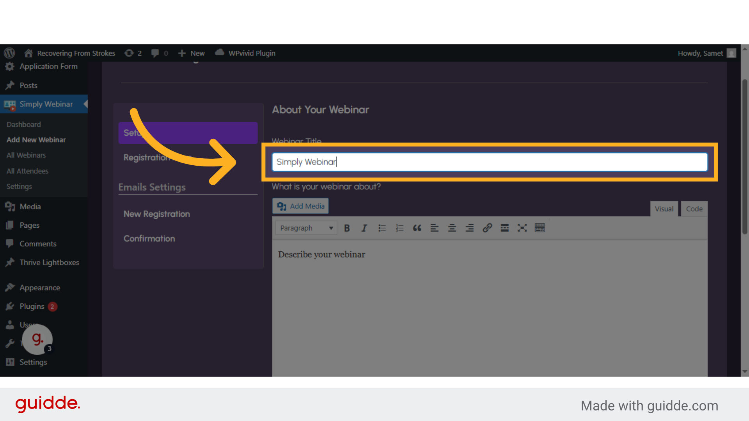The image size is (749, 421).
Task: Open the WPvivid Plugin menu
Action: click(x=245, y=53)
